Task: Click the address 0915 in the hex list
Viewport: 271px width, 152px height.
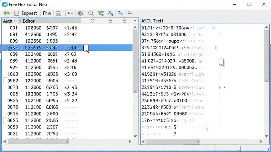Action: 13,114
